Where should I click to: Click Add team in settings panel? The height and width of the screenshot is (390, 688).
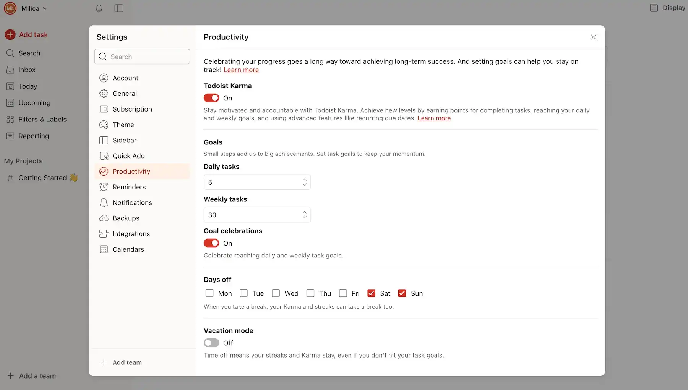point(121,362)
